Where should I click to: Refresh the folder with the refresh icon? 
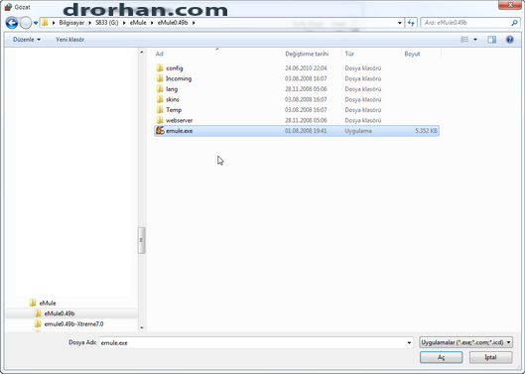click(411, 23)
